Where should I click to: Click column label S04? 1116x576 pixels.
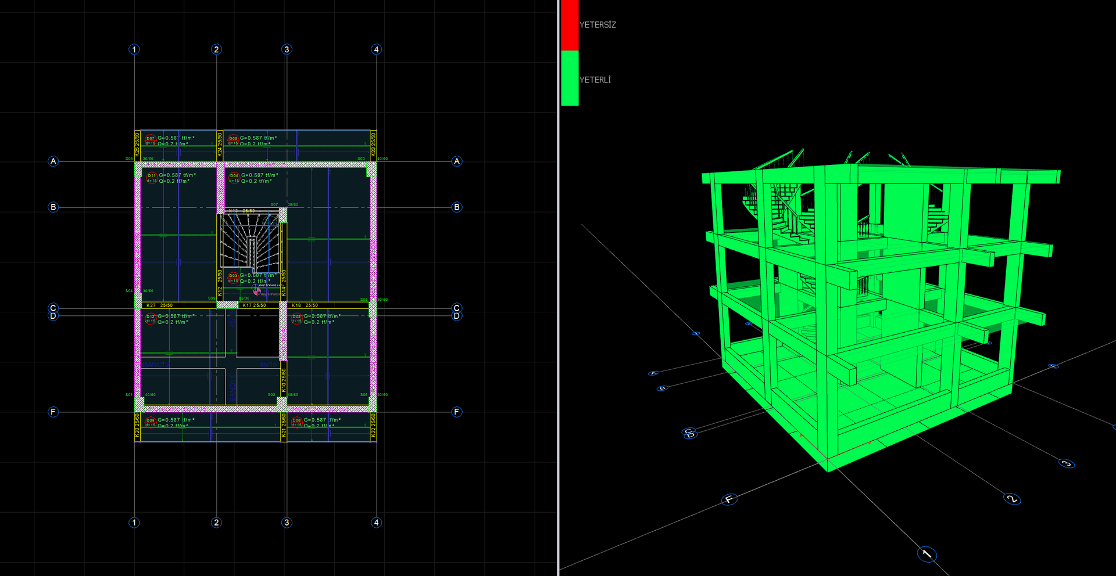pyautogui.click(x=129, y=291)
